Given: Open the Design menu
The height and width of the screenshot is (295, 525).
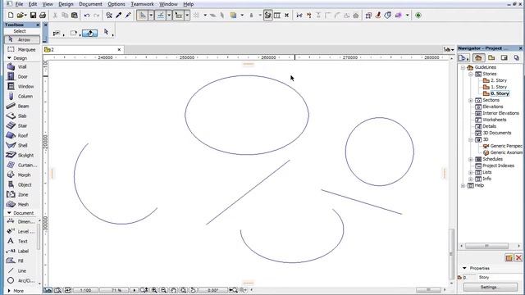Looking at the screenshot, I should [x=66, y=4].
